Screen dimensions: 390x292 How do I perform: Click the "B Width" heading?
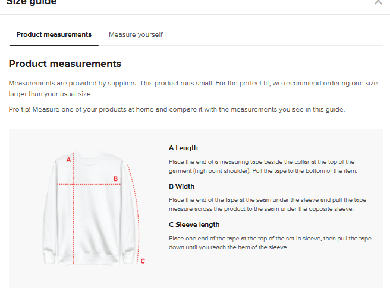181,186
